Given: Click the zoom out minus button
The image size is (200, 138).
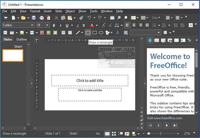Looking at the screenshot, I should click(x=143, y=134).
